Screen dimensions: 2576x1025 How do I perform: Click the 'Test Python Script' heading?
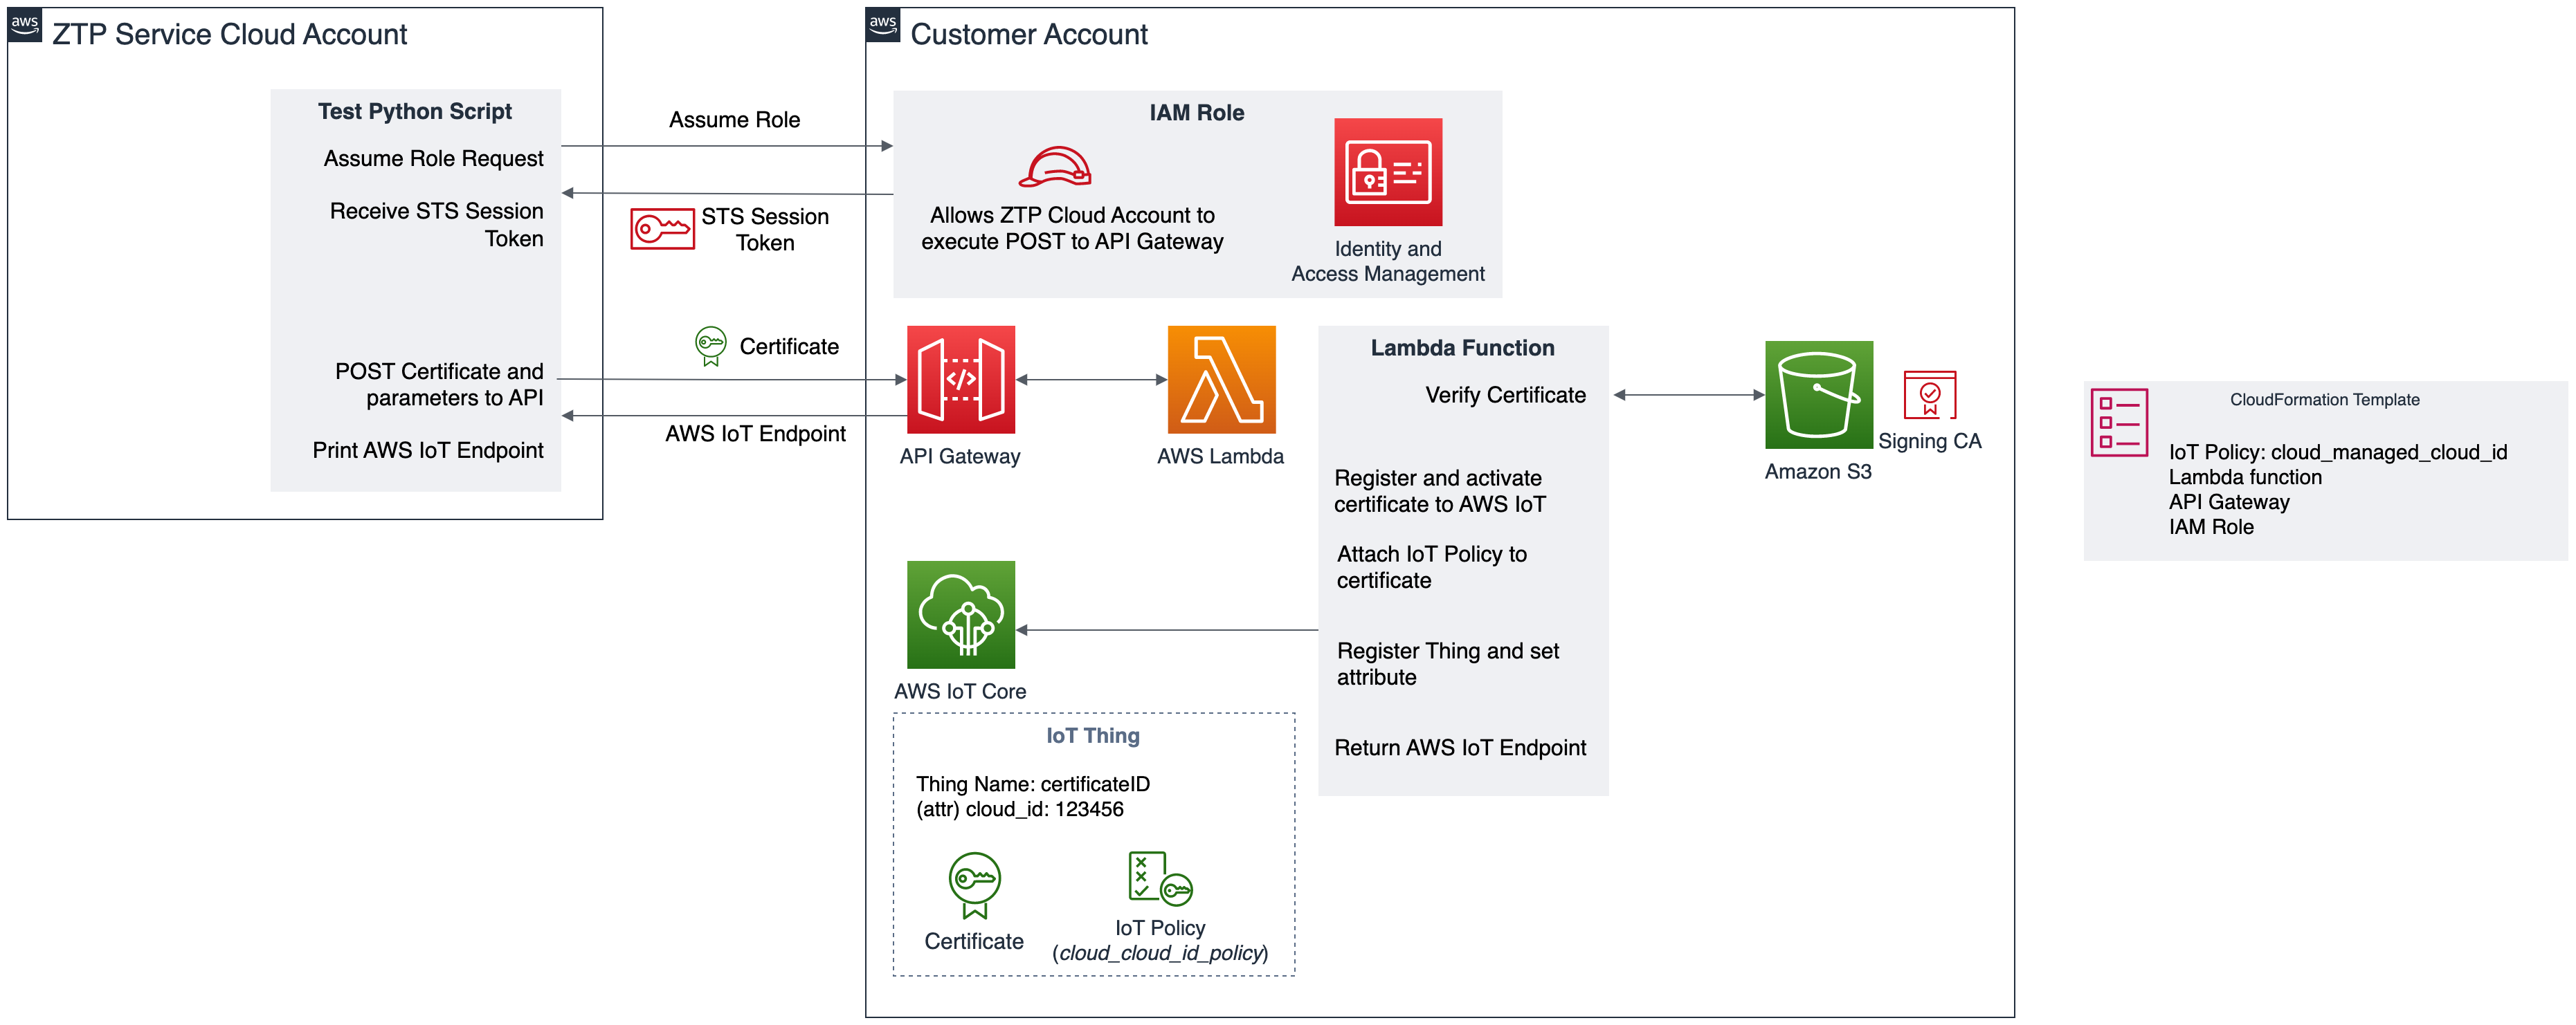(x=414, y=111)
